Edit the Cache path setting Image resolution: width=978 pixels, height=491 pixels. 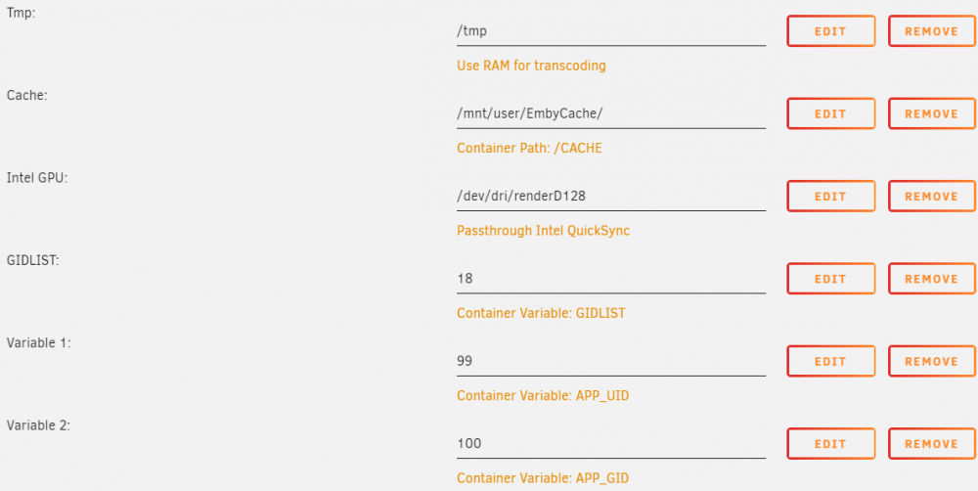click(830, 113)
